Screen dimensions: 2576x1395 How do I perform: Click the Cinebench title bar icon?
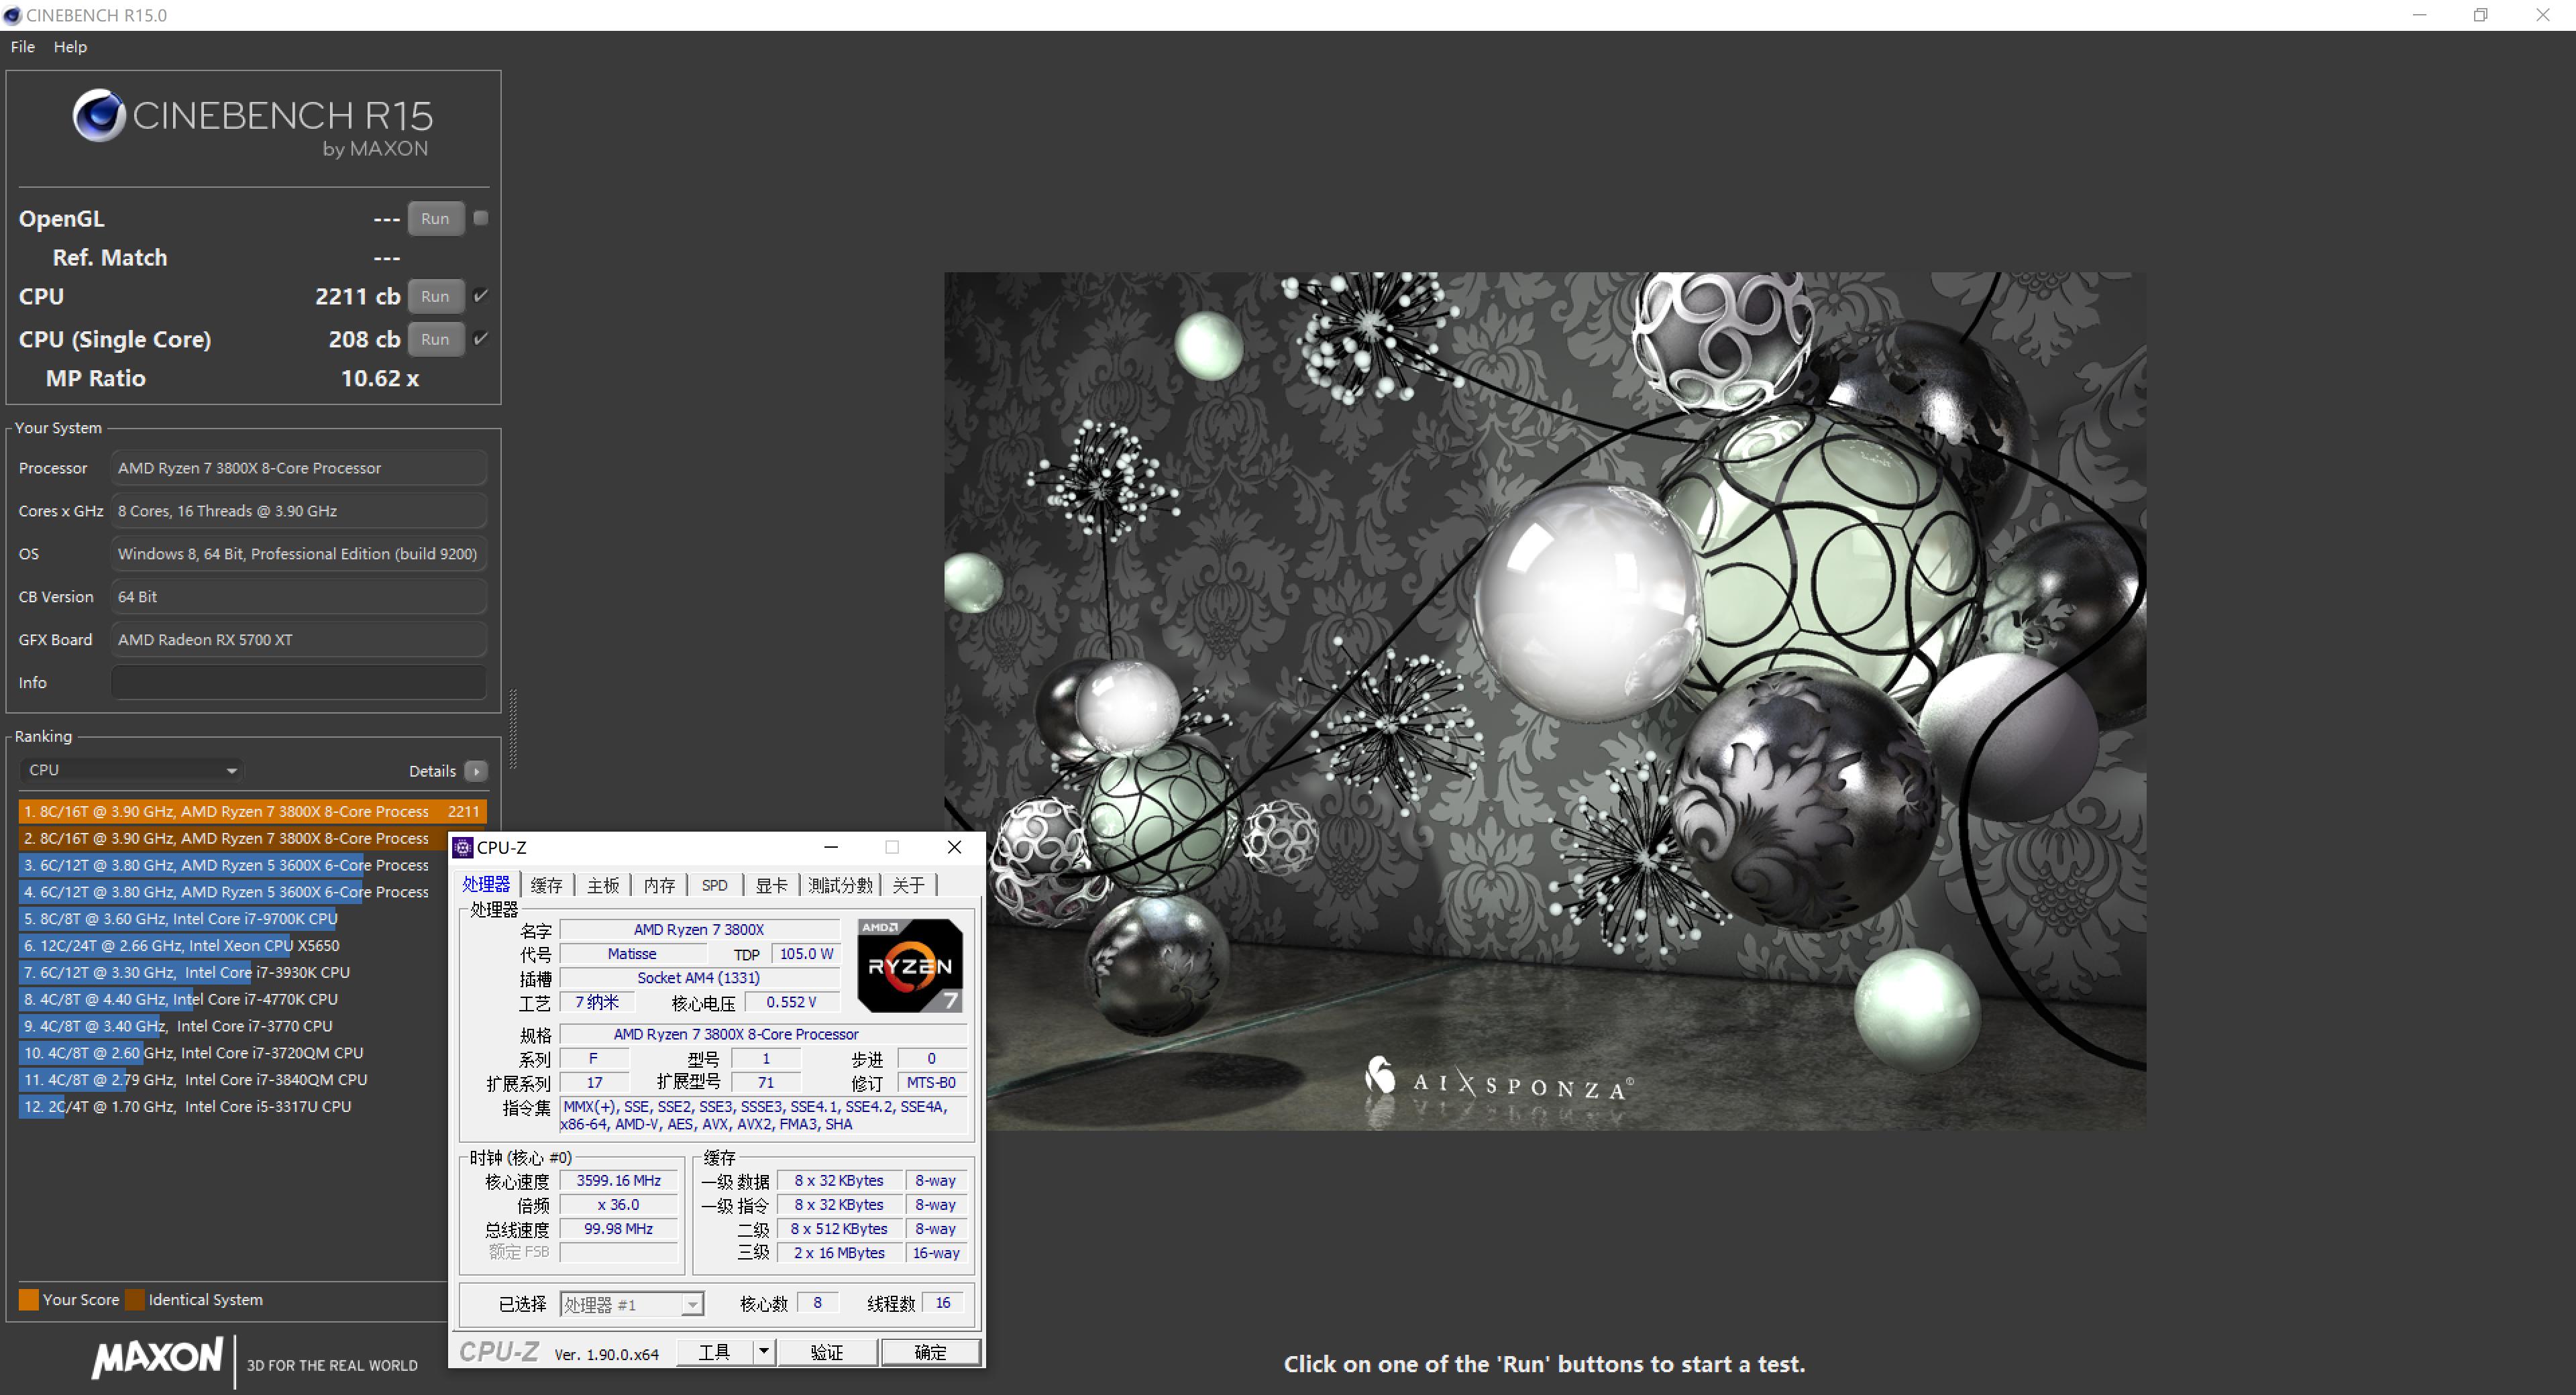[x=12, y=15]
